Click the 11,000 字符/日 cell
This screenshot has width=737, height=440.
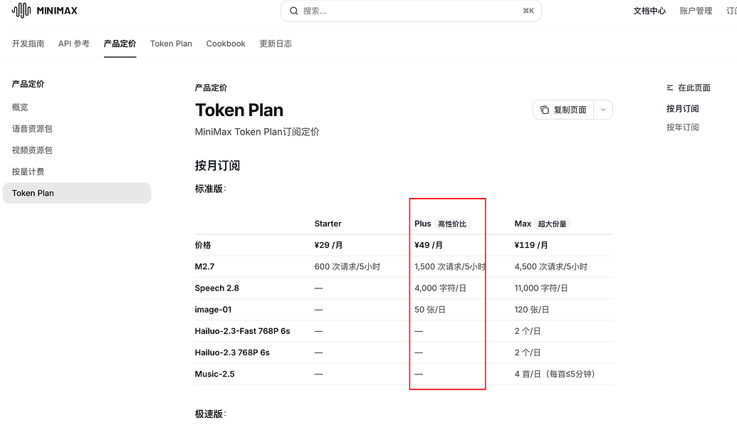pos(541,288)
